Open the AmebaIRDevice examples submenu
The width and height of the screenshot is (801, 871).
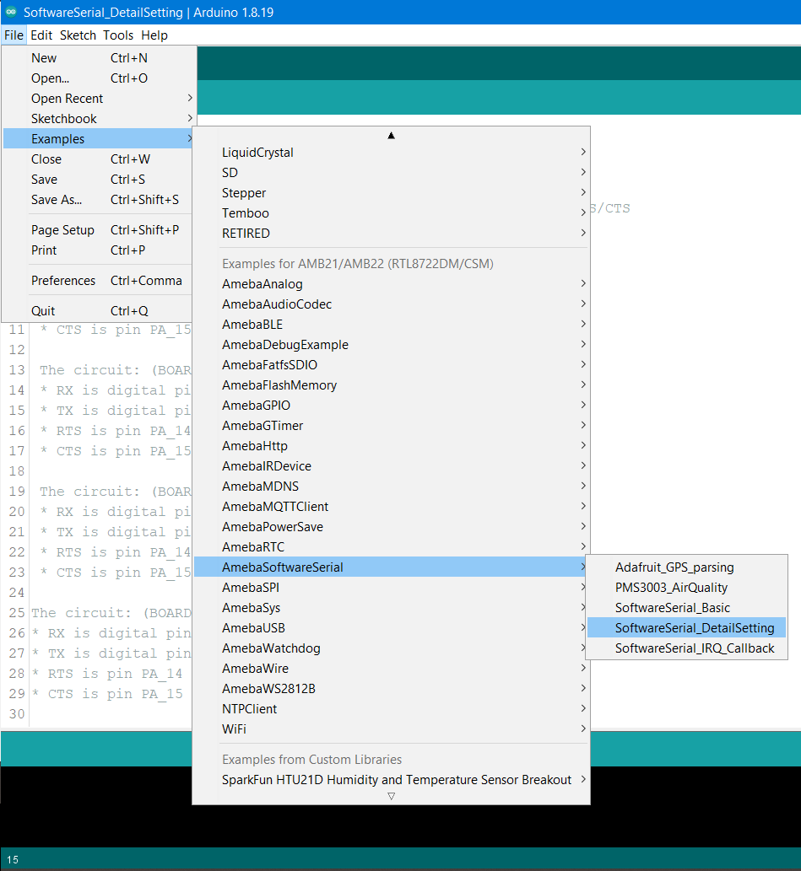pos(391,466)
